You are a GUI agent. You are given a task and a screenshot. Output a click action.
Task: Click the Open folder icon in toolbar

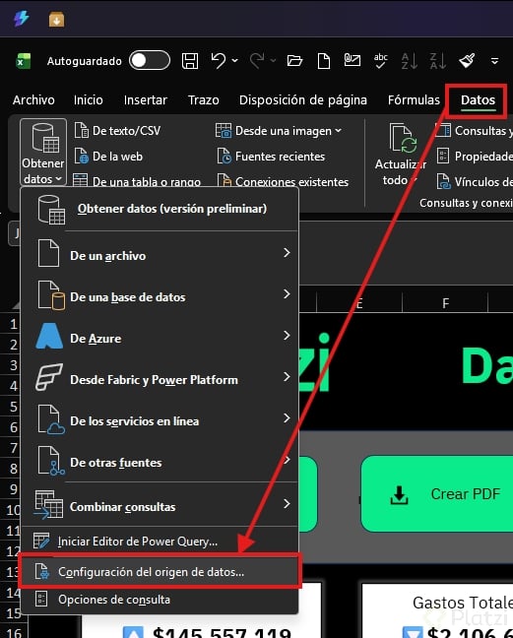click(294, 61)
